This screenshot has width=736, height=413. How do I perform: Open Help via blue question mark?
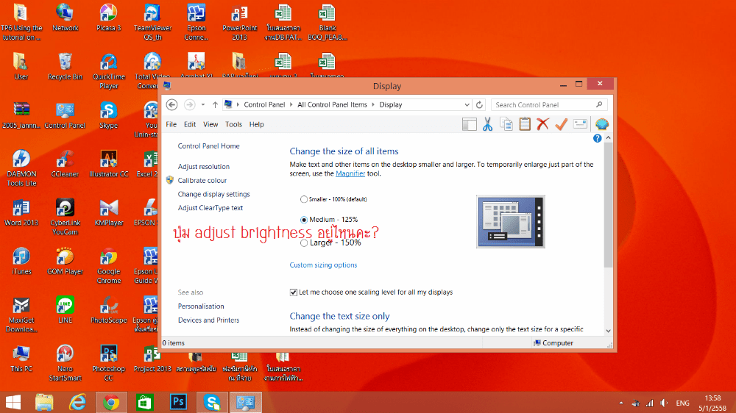[597, 138]
